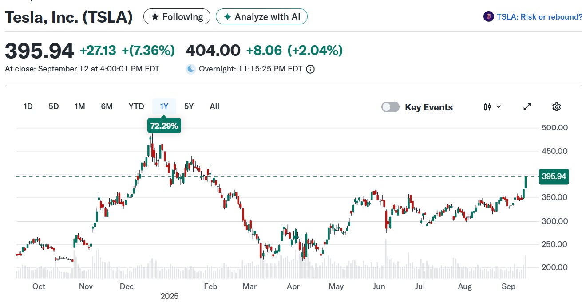582x302 pixels.
Task: Click the +(7.36%) percent change
Action: click(148, 51)
